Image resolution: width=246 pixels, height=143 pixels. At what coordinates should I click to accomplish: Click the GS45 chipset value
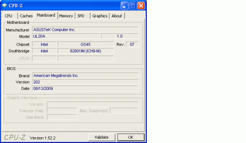pyautogui.click(x=85, y=45)
